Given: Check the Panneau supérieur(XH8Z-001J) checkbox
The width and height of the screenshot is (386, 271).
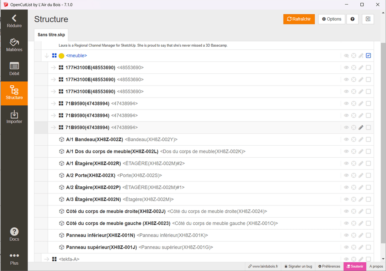Looking at the screenshot, I should [x=368, y=247].
